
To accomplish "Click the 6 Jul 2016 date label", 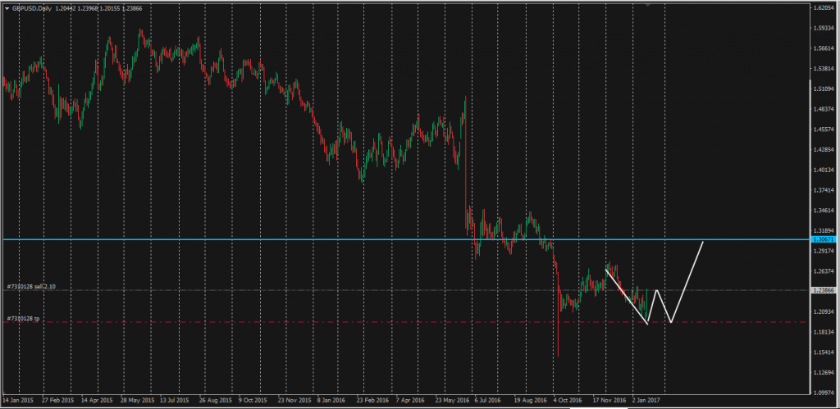I will [x=488, y=401].
